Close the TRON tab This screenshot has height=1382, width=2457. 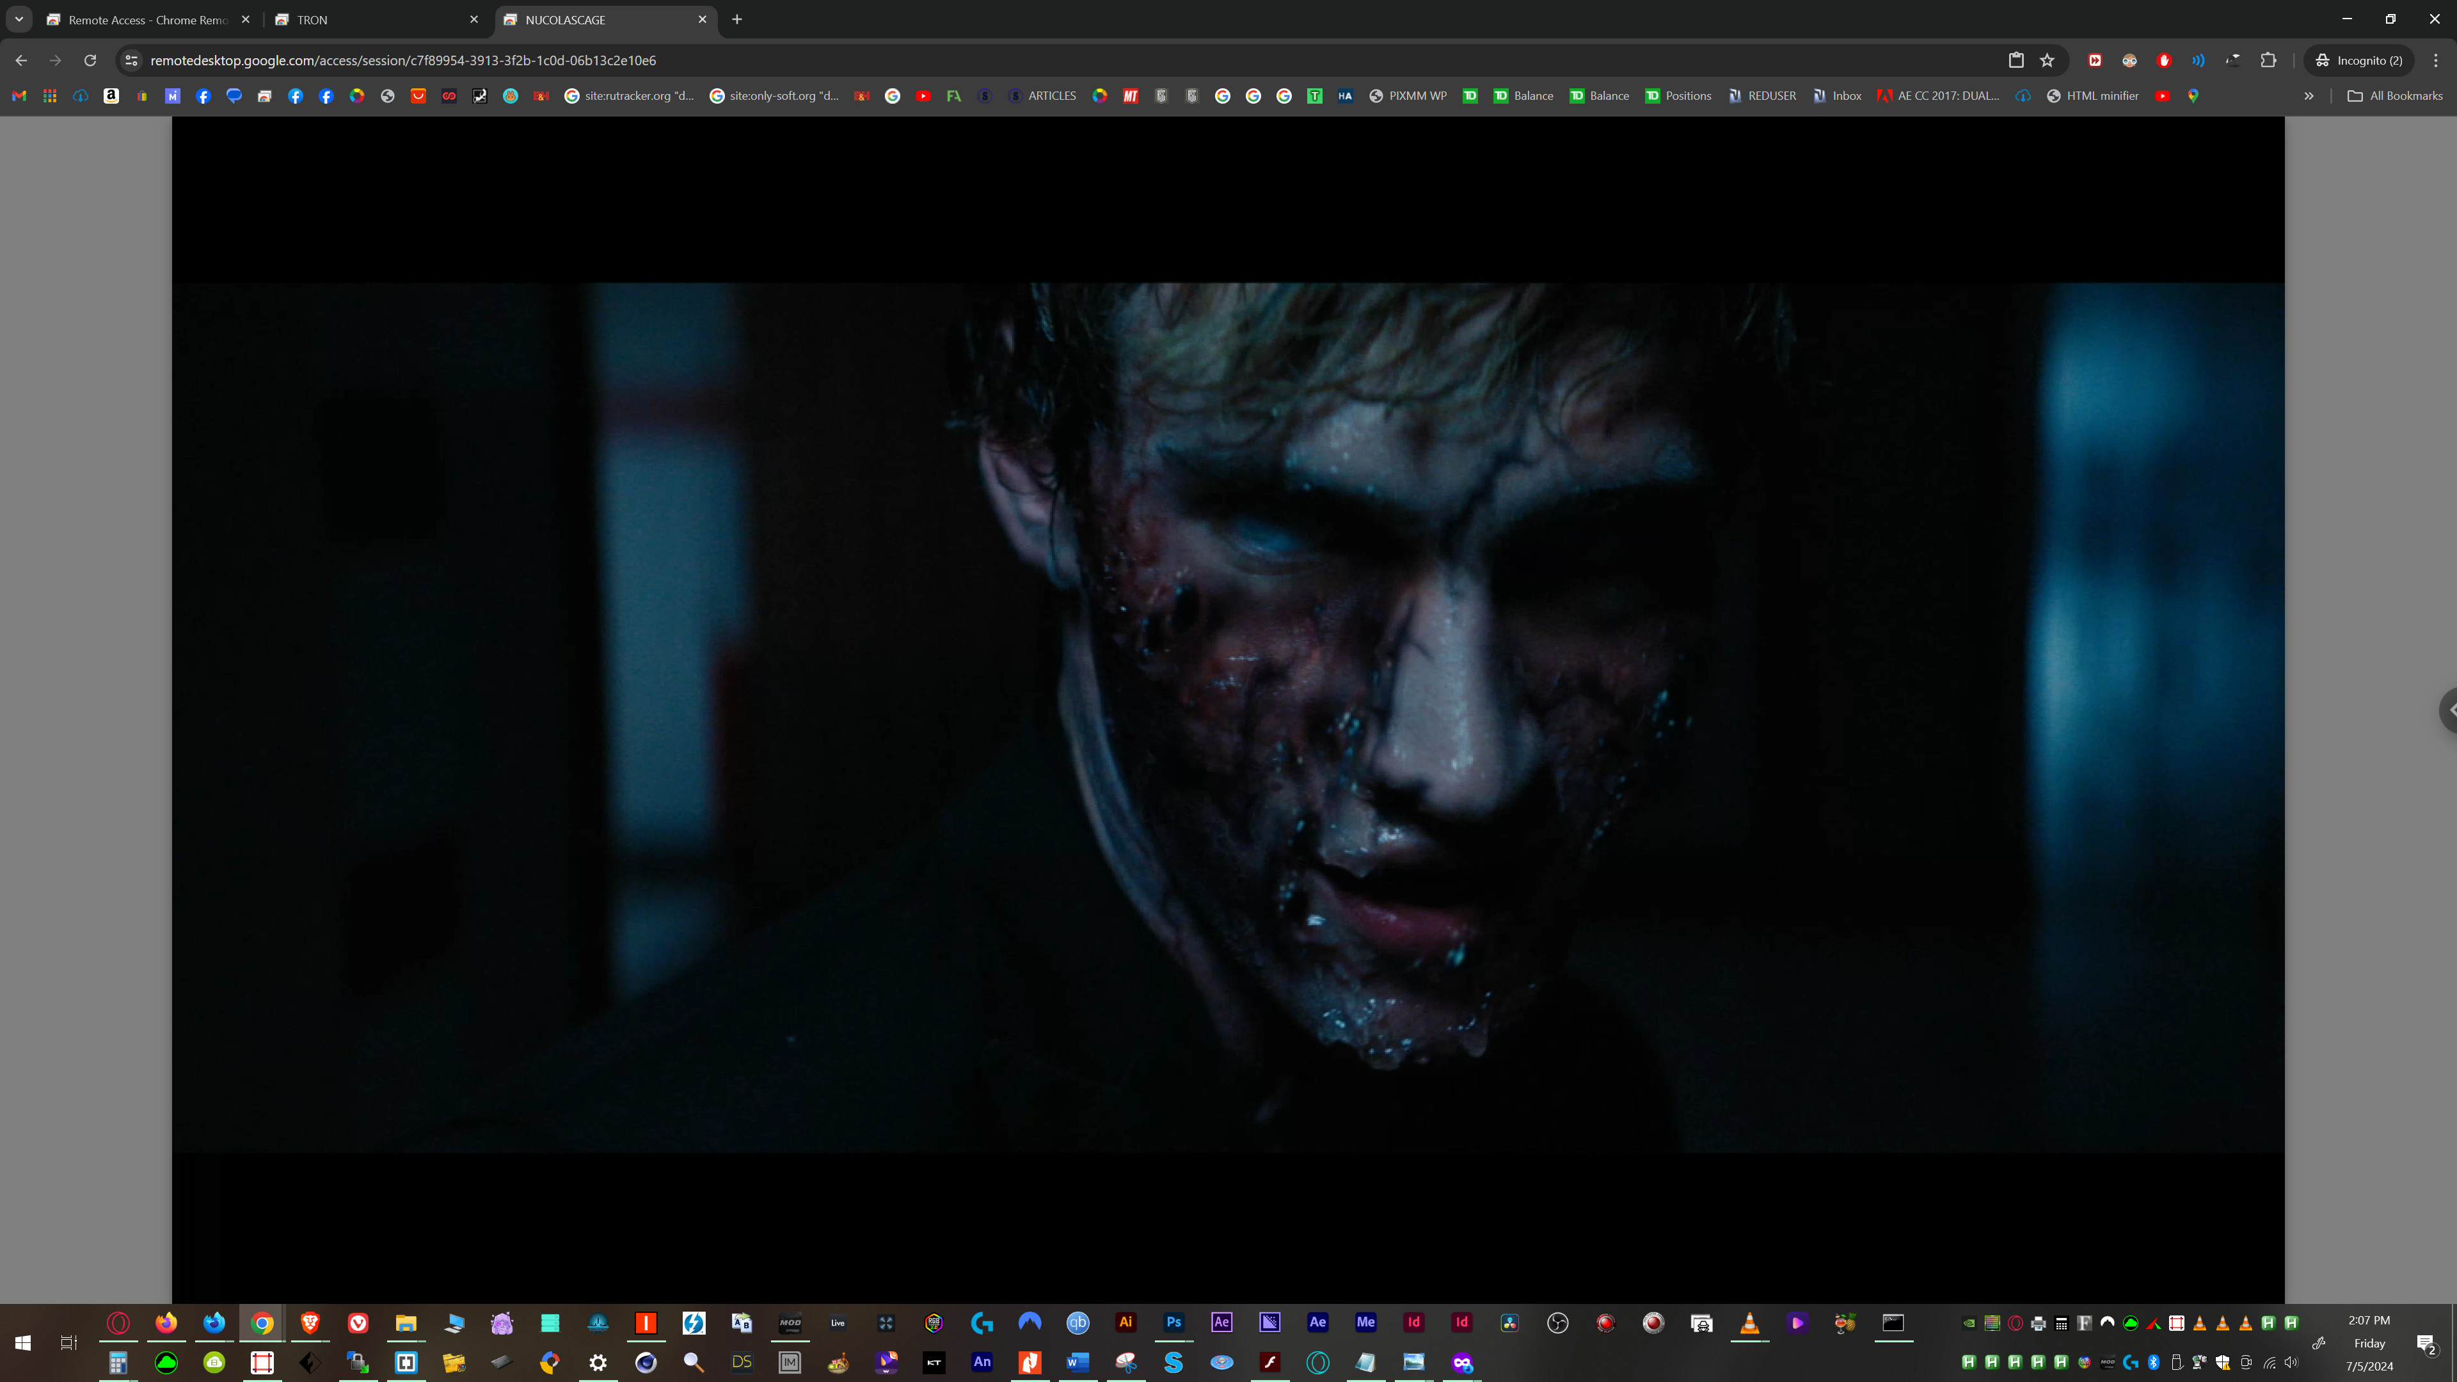click(x=474, y=19)
